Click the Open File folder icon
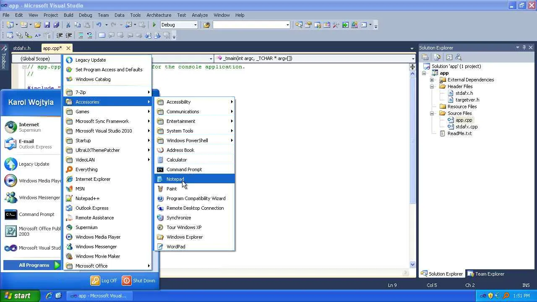This screenshot has height=302, width=537. (x=38, y=25)
